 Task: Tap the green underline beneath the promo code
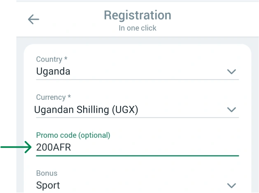click(138, 156)
